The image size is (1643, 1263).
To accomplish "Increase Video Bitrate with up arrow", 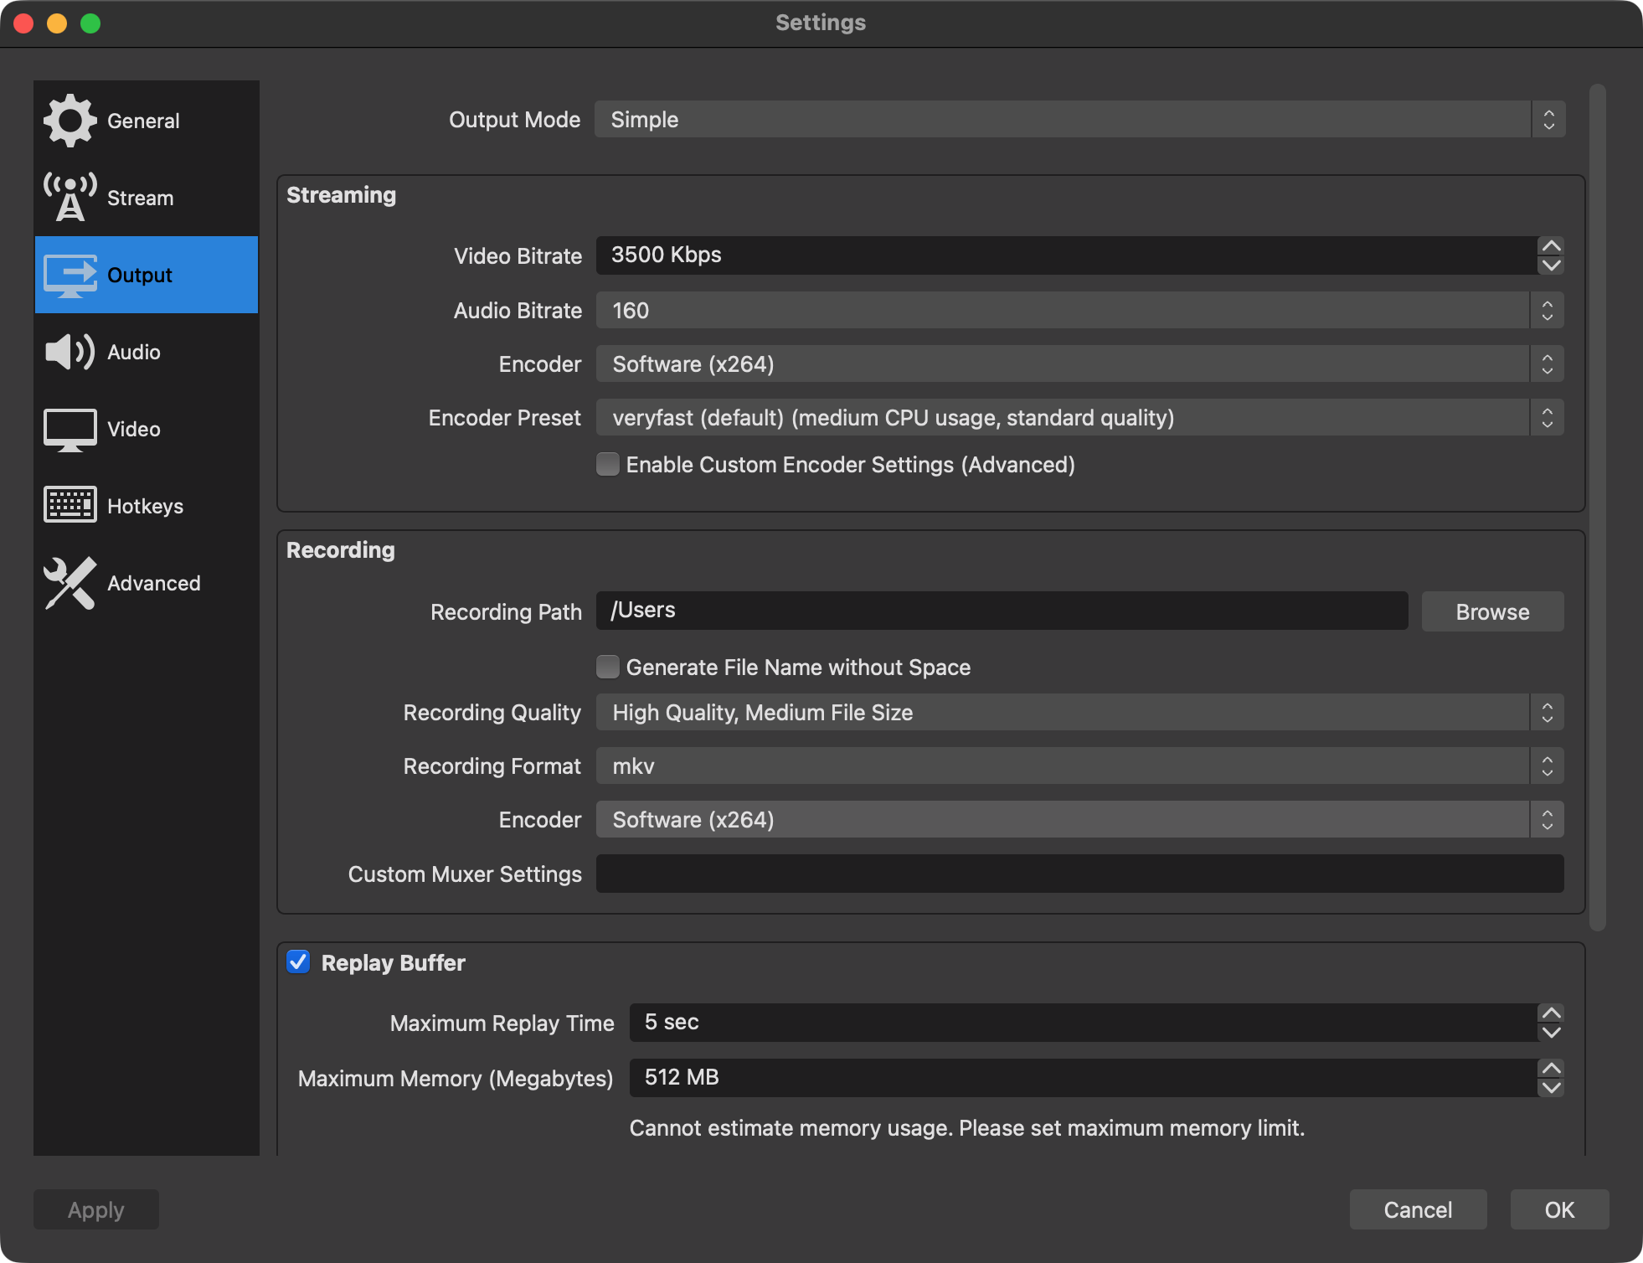I will click(1551, 246).
